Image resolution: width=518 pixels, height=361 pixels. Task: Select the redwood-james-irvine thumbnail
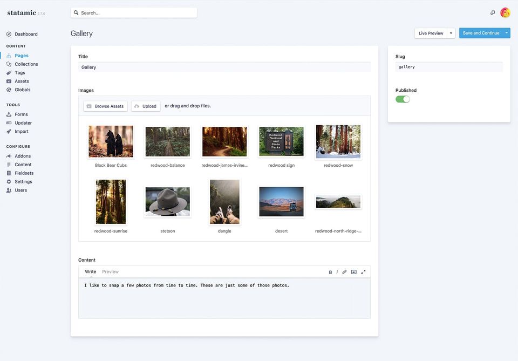coord(224,141)
